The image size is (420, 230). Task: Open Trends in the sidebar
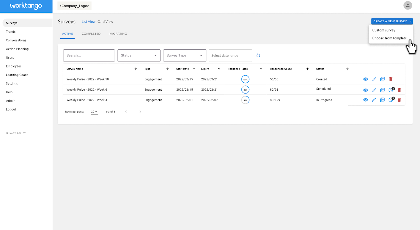pyautogui.click(x=11, y=32)
